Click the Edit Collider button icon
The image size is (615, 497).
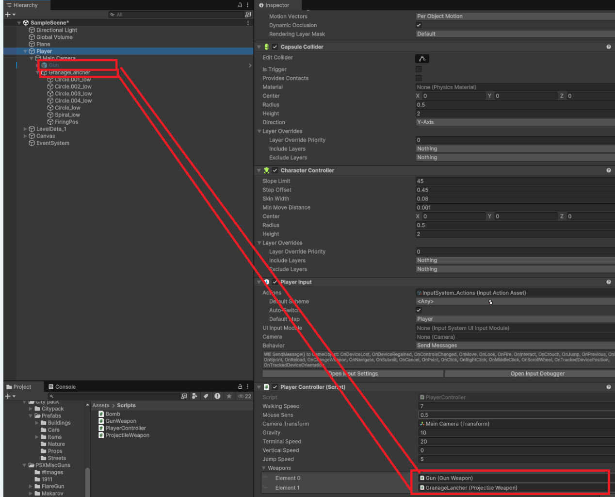pos(422,59)
